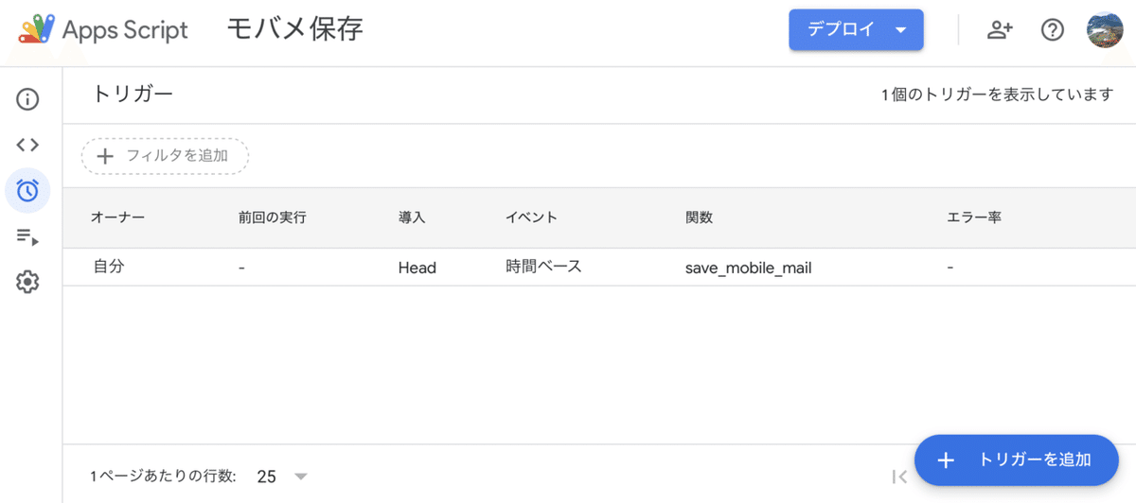The height and width of the screenshot is (503, 1136).
Task: Open the Executions list icon
Action: [x=28, y=236]
